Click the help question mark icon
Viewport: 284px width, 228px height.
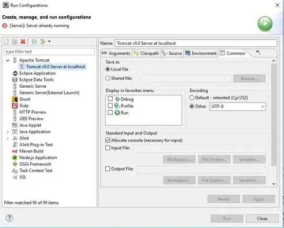coord(9,218)
